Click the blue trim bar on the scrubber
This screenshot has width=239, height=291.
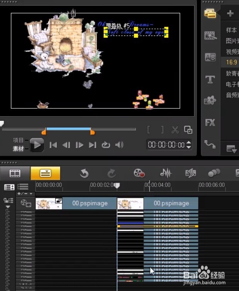pyautogui.click(x=69, y=129)
